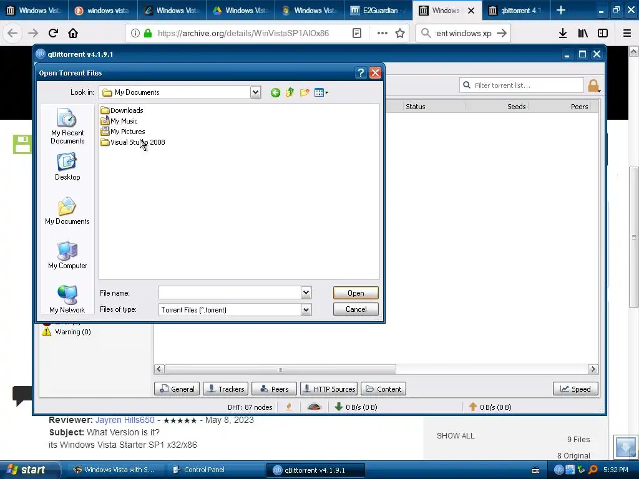Image resolution: width=639 pixels, height=479 pixels.
Task: Toggle the Firefox sidebar
Action: [603, 34]
